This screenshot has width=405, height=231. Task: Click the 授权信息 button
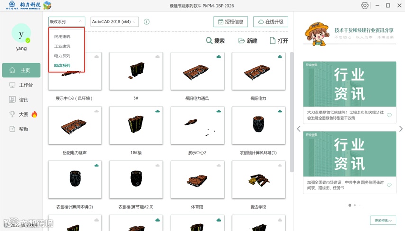[x=231, y=22]
